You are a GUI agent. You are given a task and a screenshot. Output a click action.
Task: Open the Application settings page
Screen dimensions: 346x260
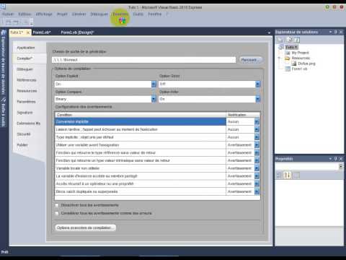click(x=26, y=48)
